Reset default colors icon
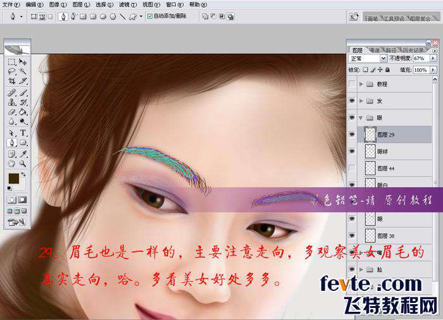This screenshot has height=320, width=443. [x=9, y=188]
